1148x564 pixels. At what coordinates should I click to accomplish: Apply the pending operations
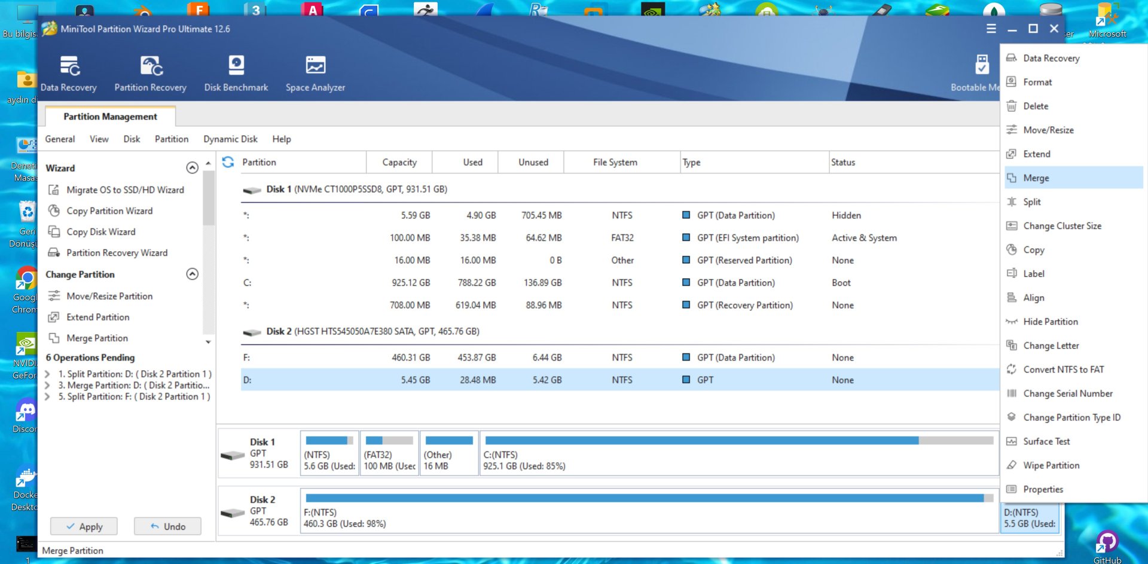coord(84,526)
